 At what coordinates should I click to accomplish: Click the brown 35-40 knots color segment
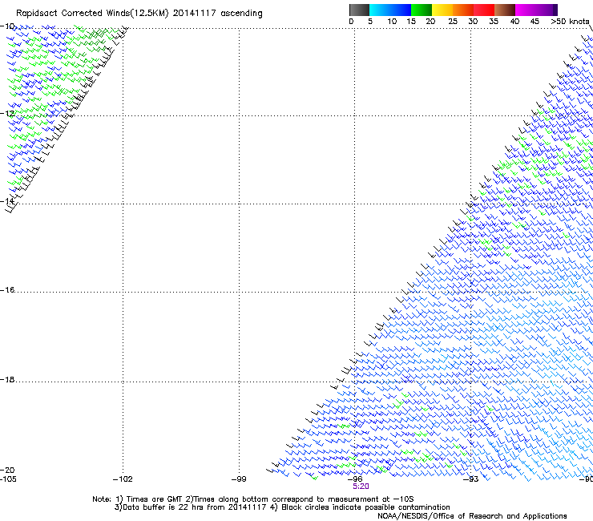coord(505,10)
